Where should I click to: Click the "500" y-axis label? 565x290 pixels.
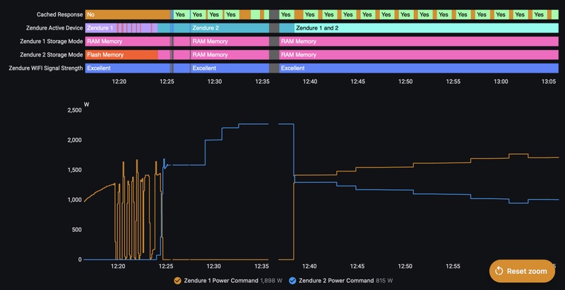tap(77, 230)
